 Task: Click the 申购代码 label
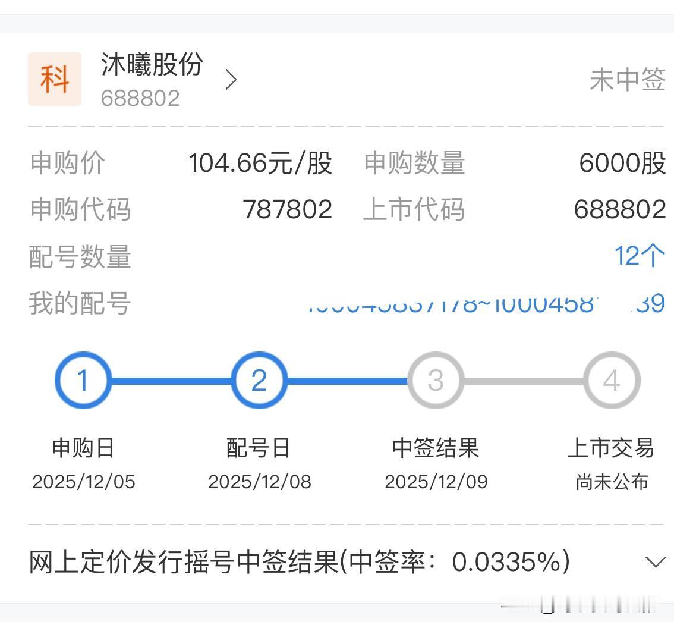(x=80, y=209)
